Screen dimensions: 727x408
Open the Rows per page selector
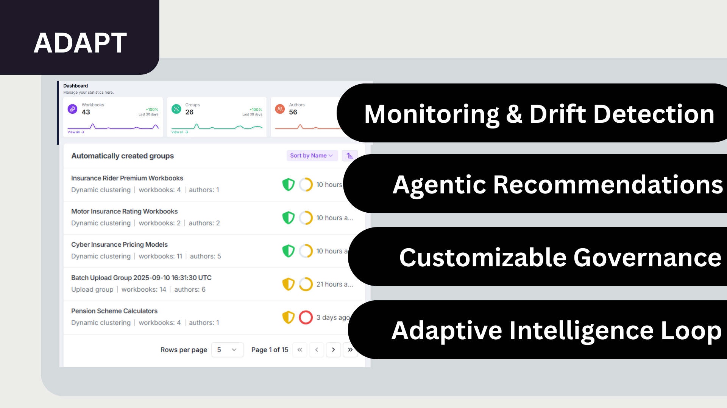coord(227,350)
